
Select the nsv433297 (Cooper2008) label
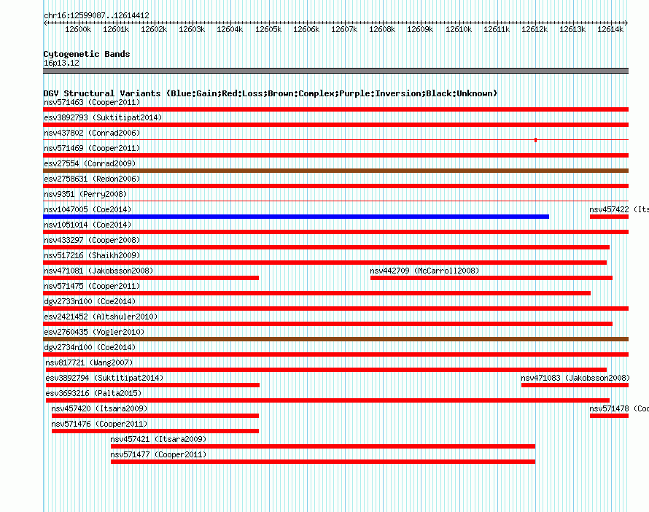(x=92, y=240)
